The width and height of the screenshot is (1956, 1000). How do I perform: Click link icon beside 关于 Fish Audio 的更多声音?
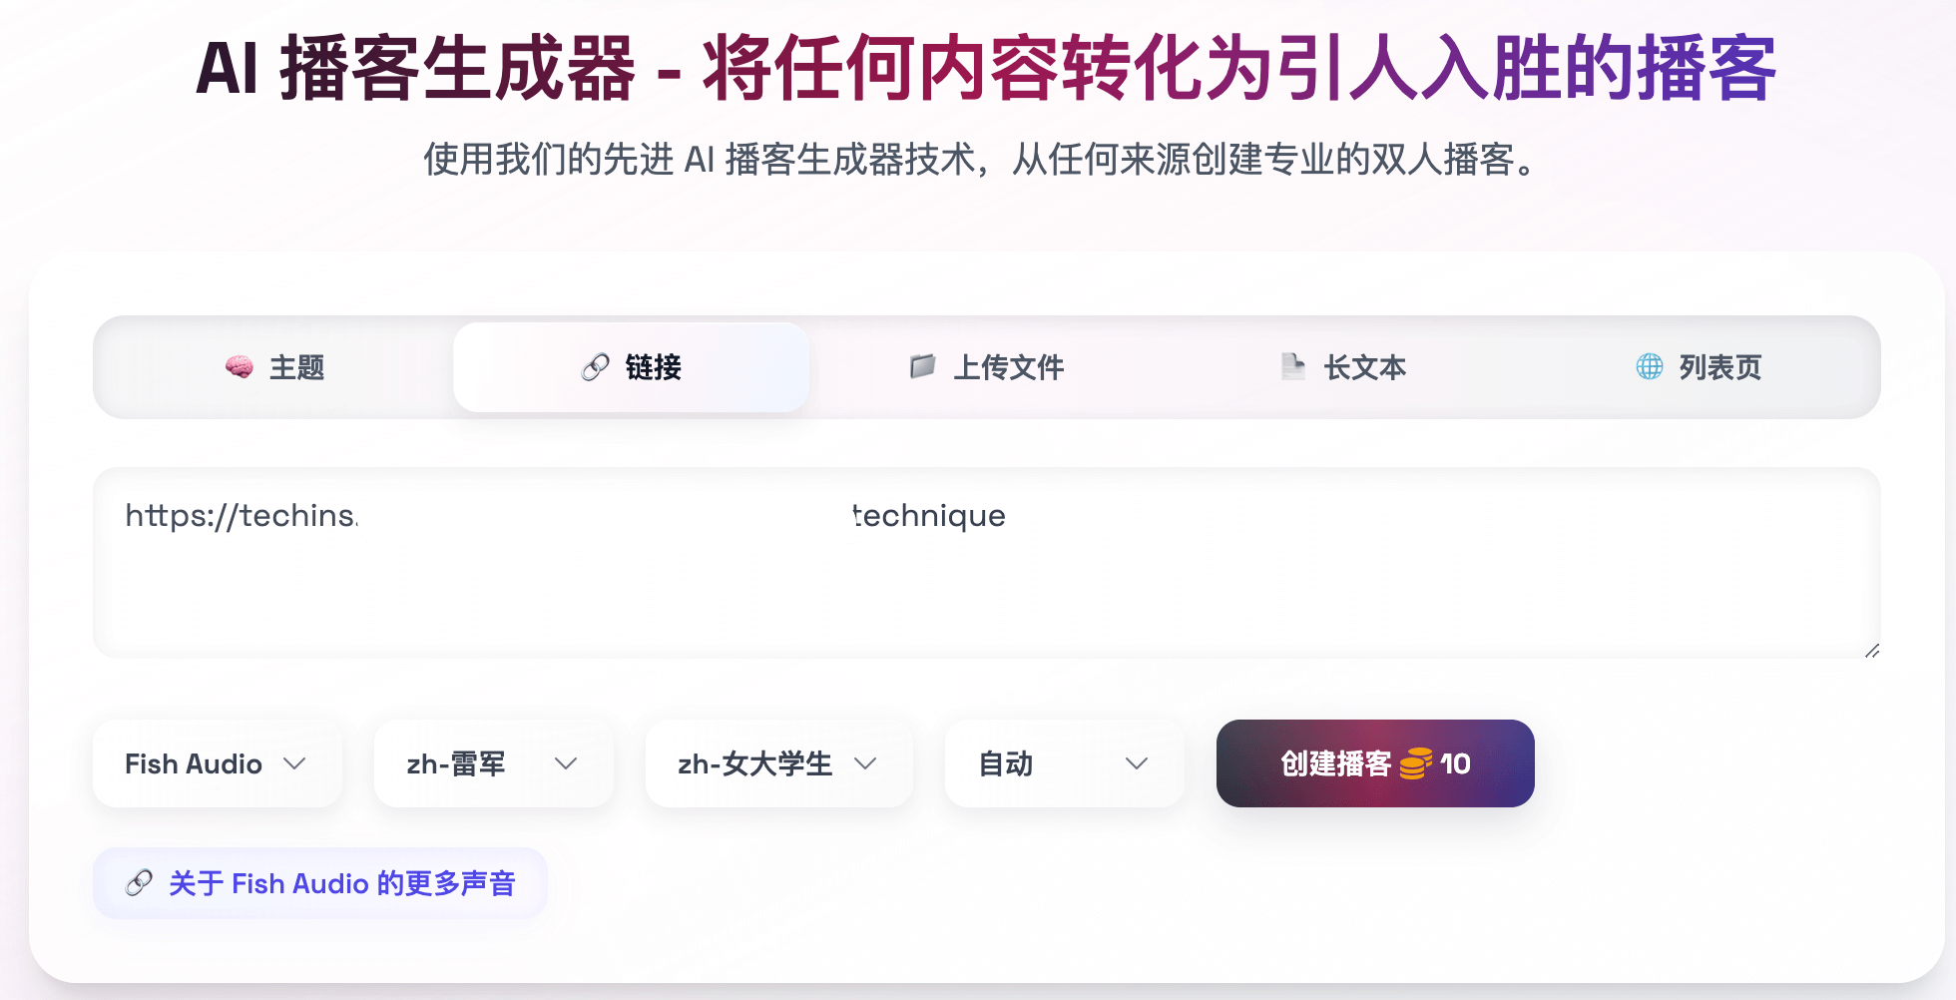coord(139,883)
